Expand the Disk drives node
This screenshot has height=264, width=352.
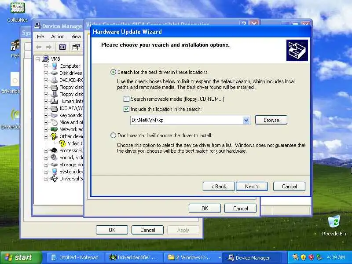tap(46, 73)
